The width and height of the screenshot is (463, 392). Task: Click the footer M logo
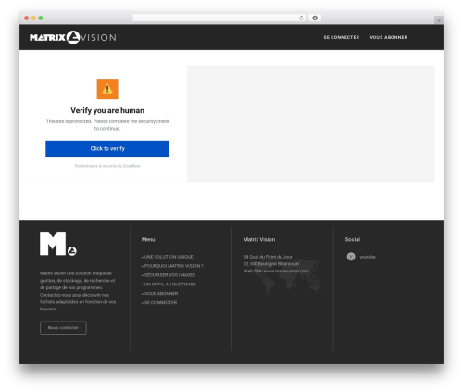click(58, 244)
